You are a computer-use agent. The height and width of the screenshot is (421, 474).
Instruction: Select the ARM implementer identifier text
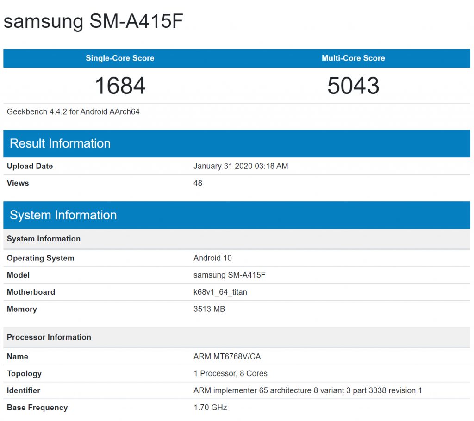click(307, 390)
